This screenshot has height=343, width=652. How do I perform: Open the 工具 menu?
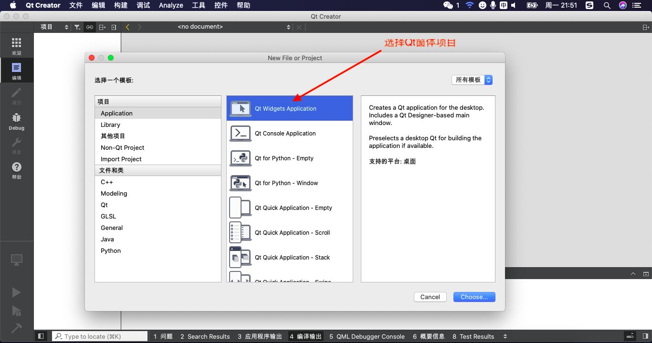(x=199, y=5)
